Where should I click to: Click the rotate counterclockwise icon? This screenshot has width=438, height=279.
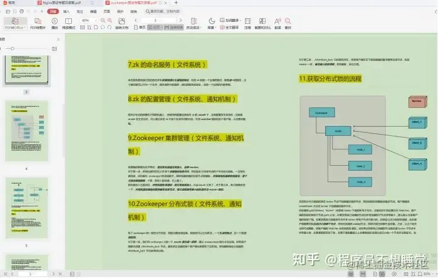click(102, 27)
